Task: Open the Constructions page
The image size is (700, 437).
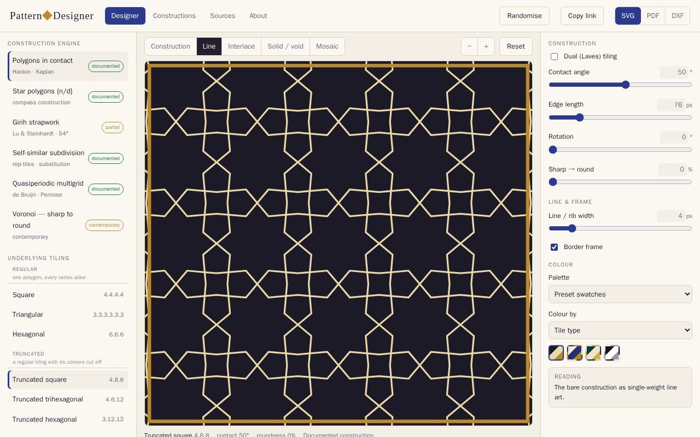Action: tap(174, 16)
